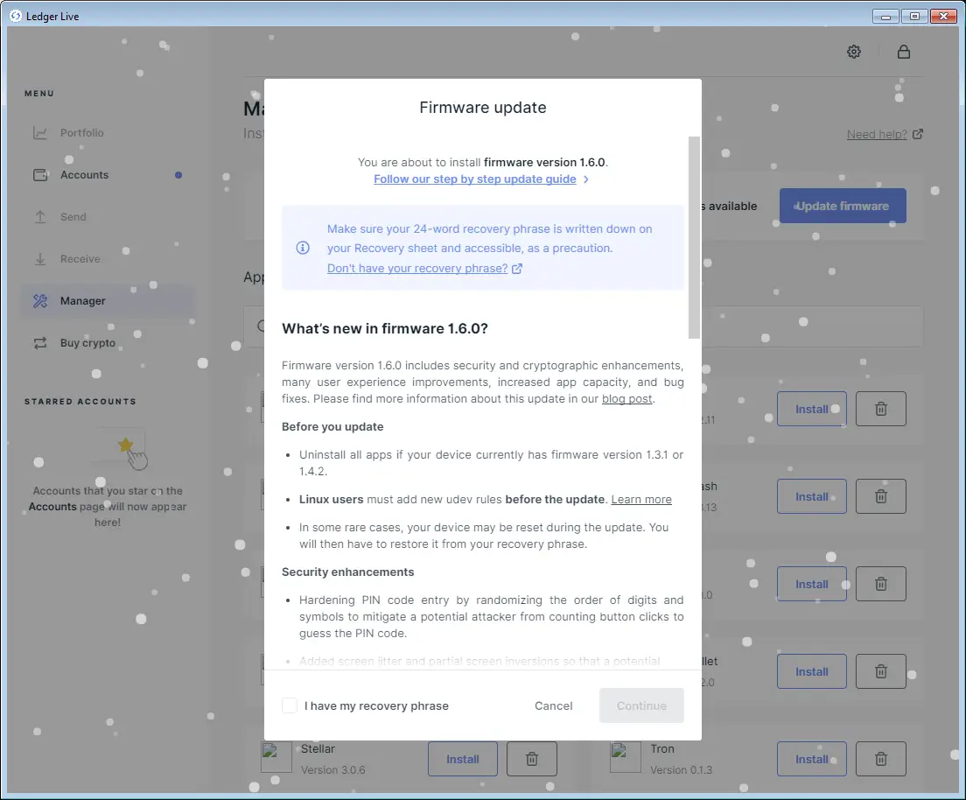Click Stellar 'Version 3.0.6' text

click(x=333, y=769)
